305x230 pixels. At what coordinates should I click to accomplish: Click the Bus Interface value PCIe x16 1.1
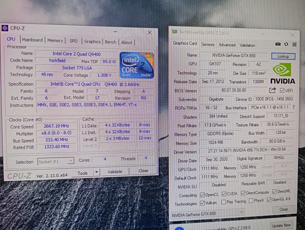click(x=270, y=107)
